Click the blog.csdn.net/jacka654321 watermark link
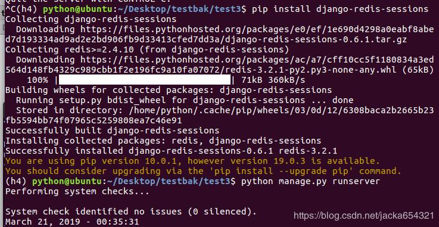Screen dimensions: 439x227 point(364,216)
